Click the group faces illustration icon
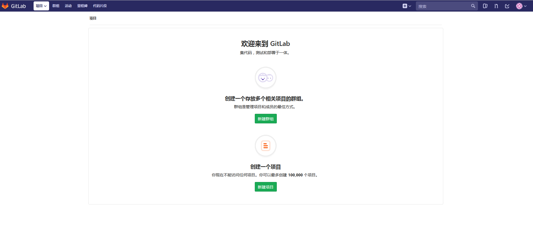Screen dimensions: 533x231 click(x=266, y=77)
